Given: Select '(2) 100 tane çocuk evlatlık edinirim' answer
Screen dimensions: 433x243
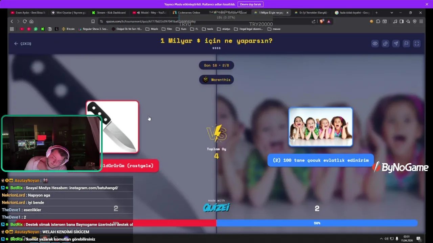Looking at the screenshot, I should click(321, 160).
